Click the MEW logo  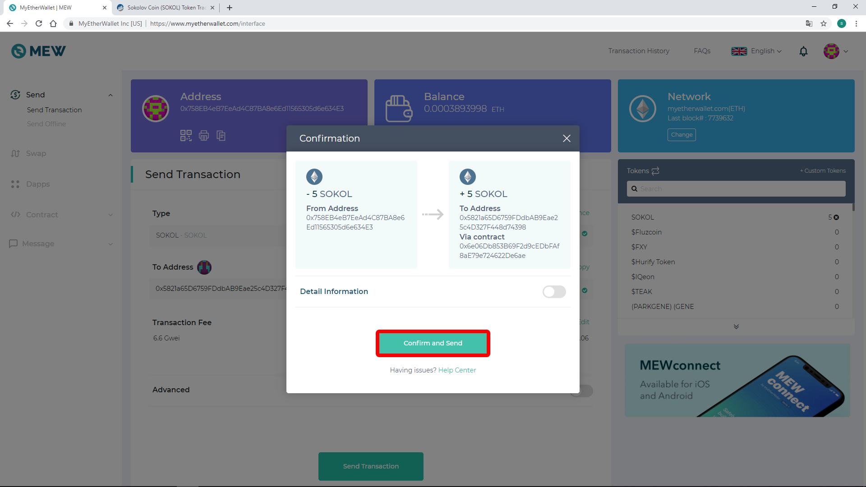point(38,51)
